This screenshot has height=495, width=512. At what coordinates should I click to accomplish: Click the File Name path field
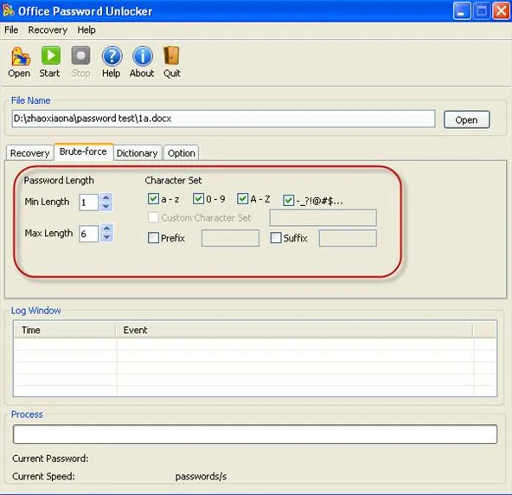[x=224, y=119]
